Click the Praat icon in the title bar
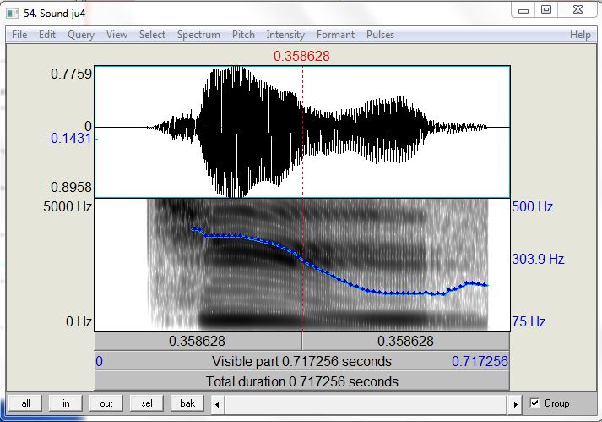602x422 pixels. pyautogui.click(x=13, y=14)
